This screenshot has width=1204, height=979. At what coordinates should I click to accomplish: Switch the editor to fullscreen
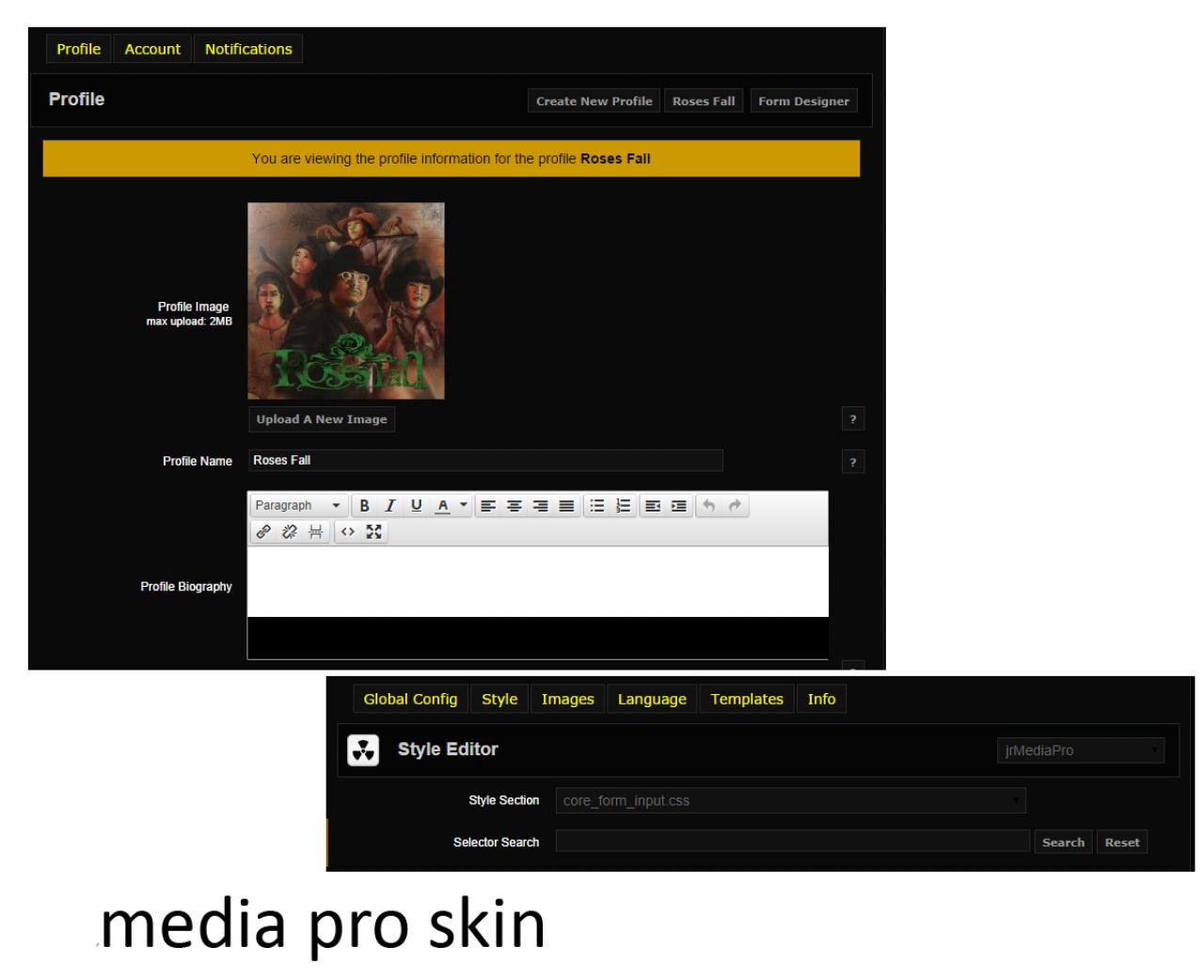(374, 532)
